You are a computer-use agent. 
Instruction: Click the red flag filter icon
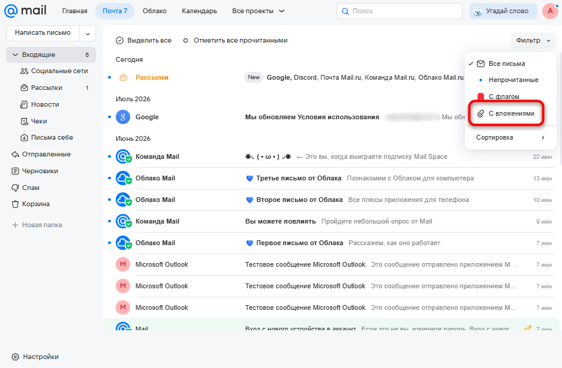(x=480, y=96)
